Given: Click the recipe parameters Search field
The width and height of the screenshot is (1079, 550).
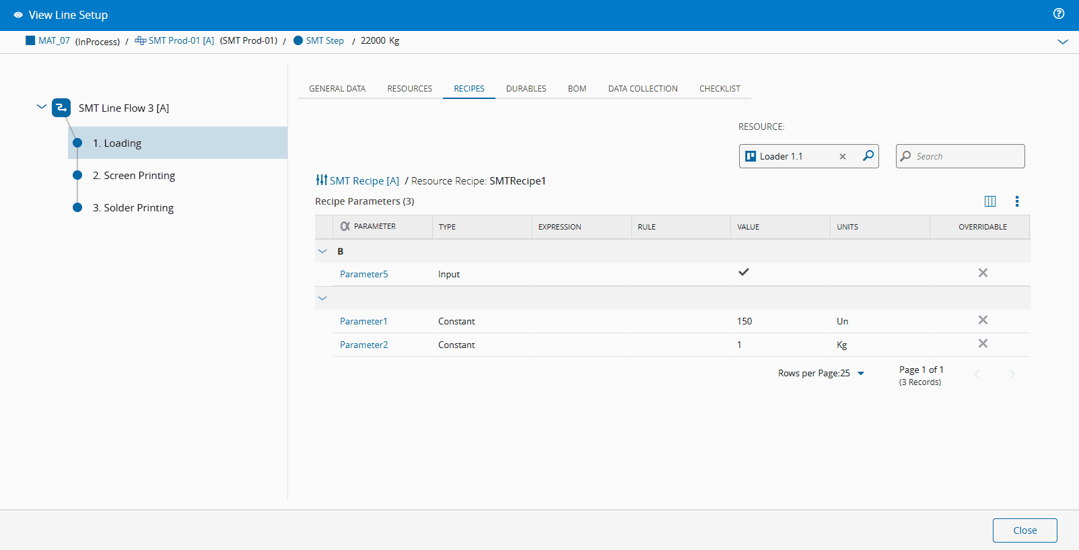Looking at the screenshot, I should click(967, 156).
